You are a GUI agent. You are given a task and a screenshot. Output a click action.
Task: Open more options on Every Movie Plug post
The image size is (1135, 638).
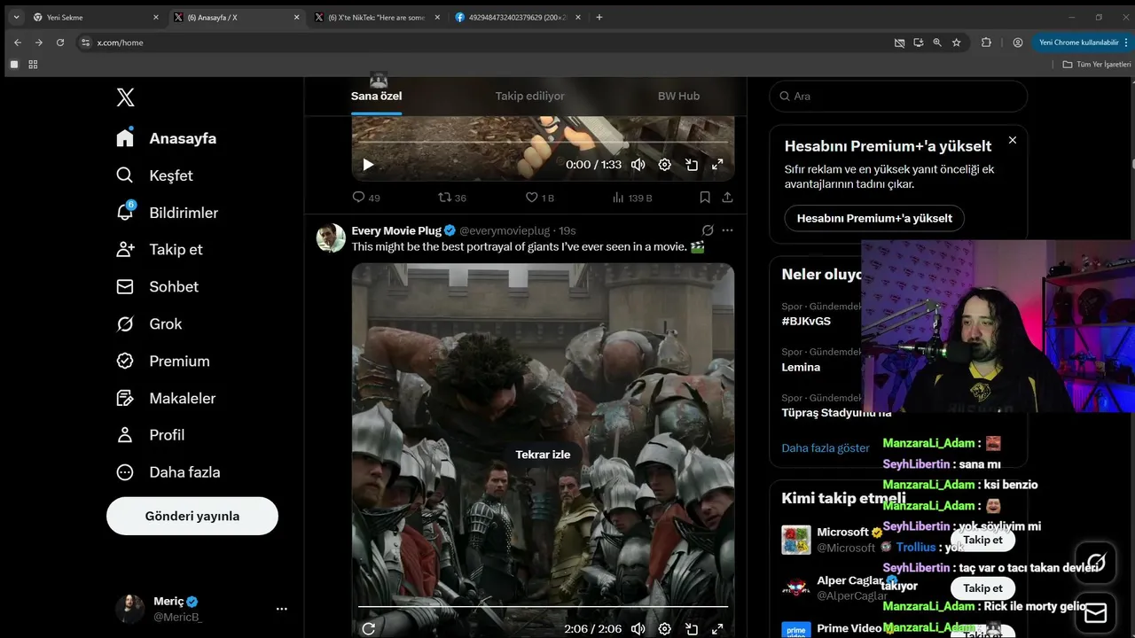(727, 230)
